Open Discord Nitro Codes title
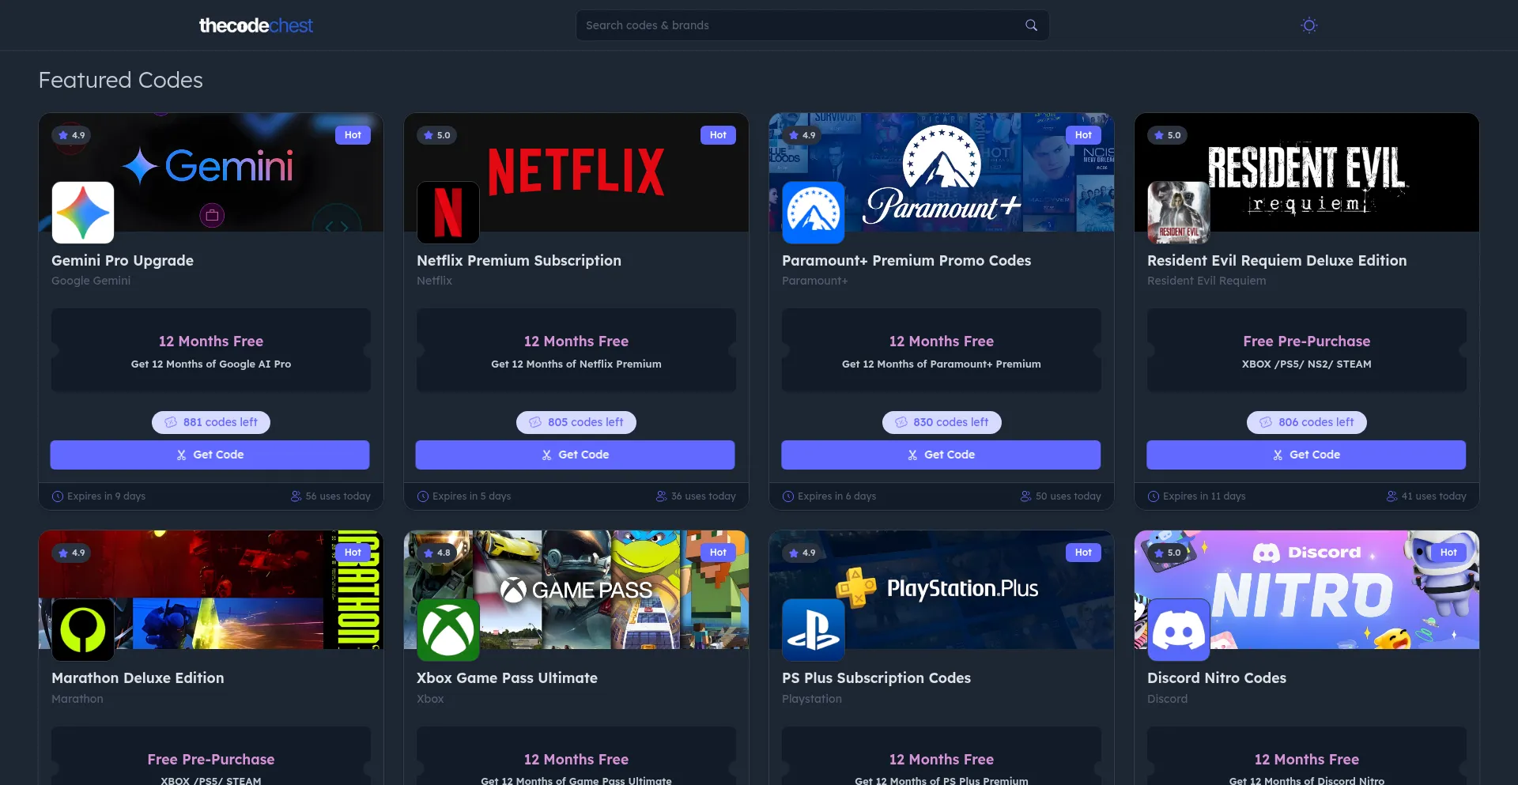 tap(1217, 678)
